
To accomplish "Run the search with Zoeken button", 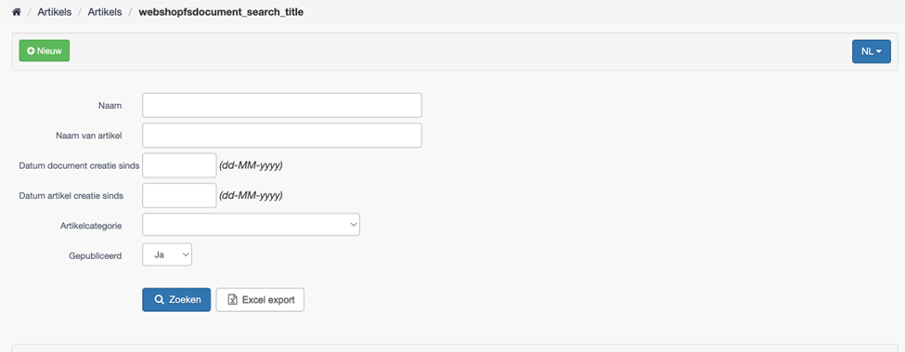I will tap(176, 300).
